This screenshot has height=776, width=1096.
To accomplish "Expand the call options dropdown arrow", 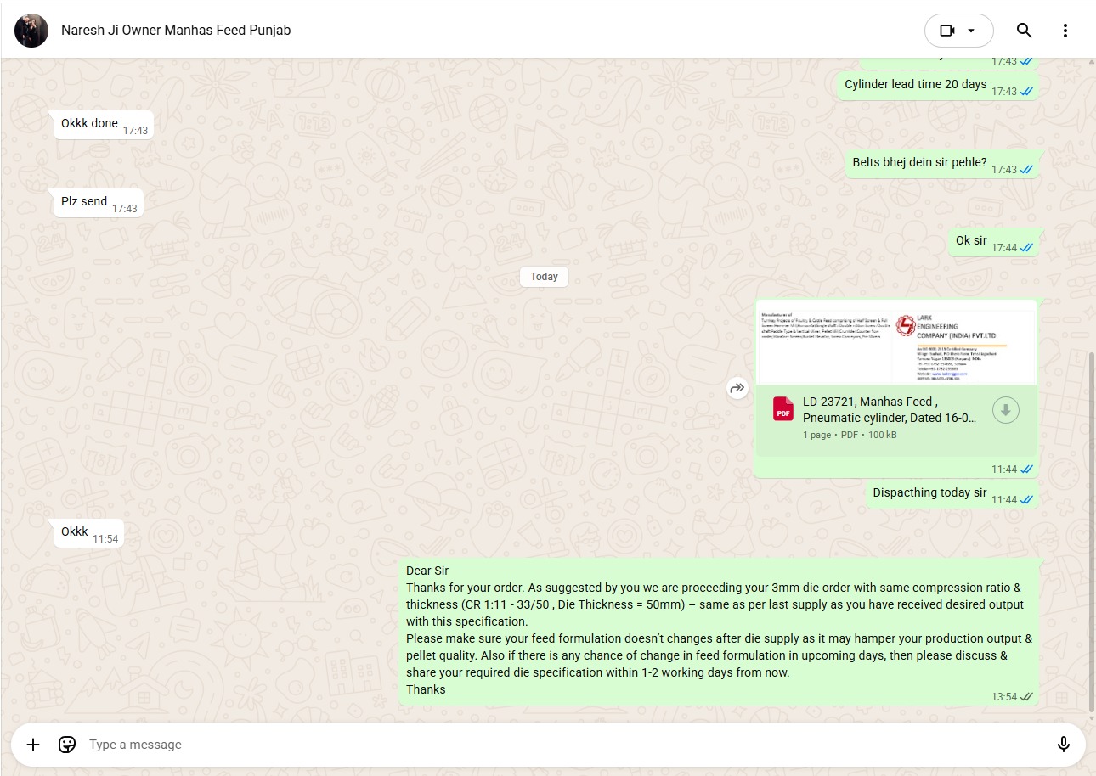I will pos(972,31).
